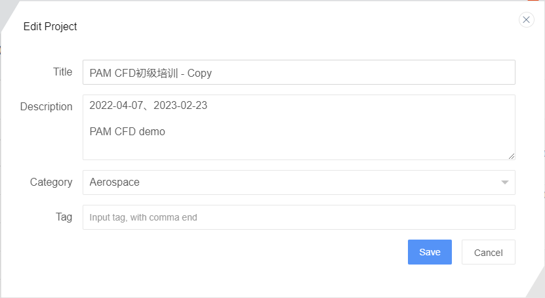This screenshot has height=298, width=545.
Task: Grab the Description textarea resize handle
Action: click(512, 156)
